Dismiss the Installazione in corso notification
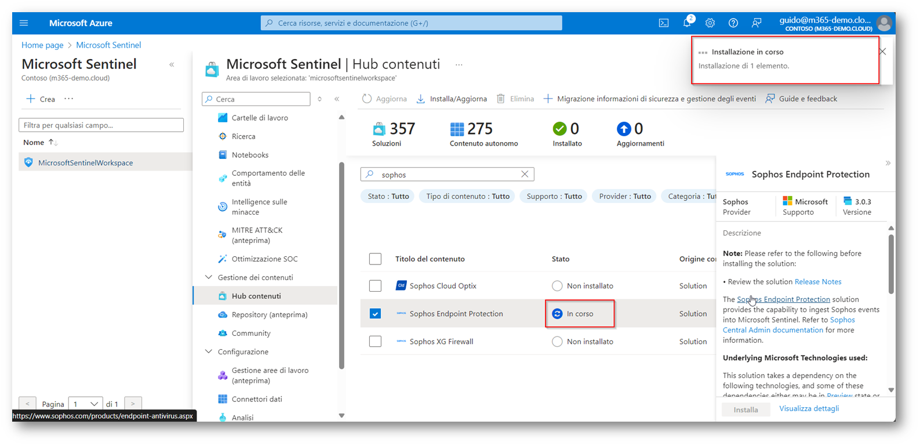 click(882, 52)
